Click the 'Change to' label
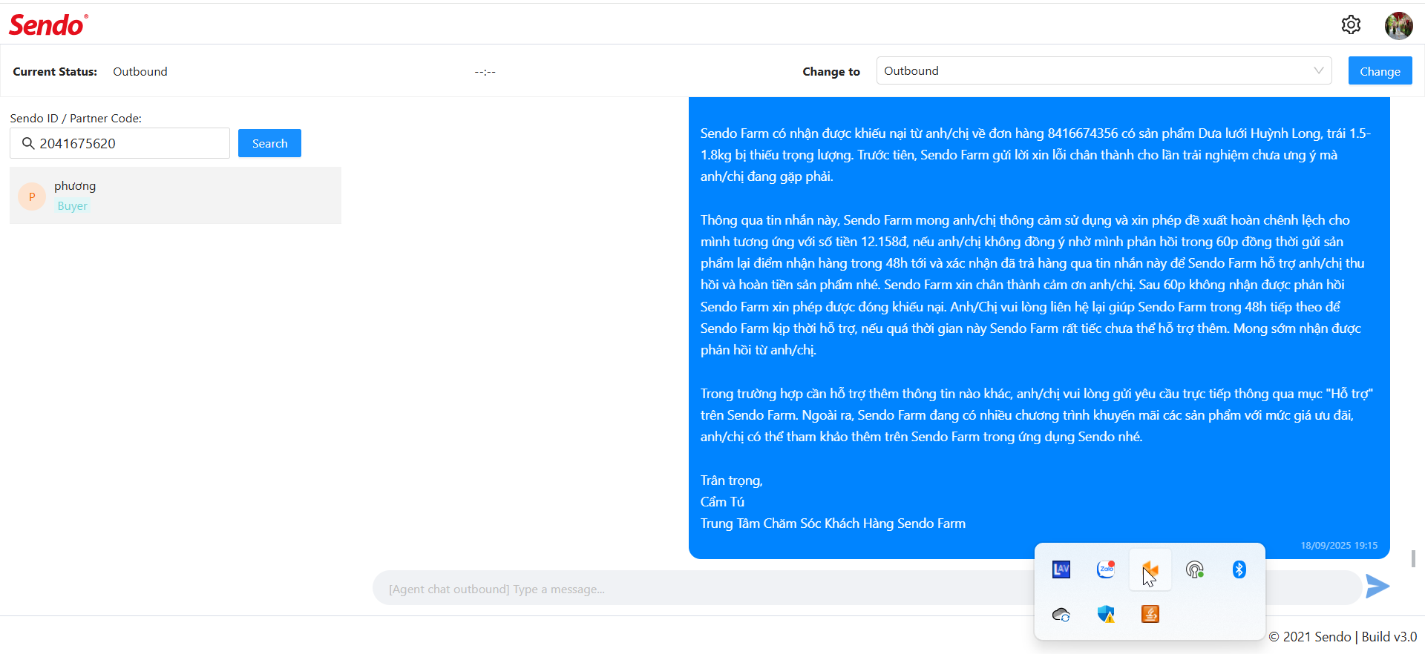This screenshot has height=654, width=1425. point(831,71)
